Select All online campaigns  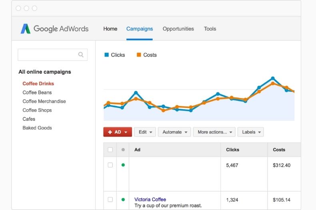tap(45, 72)
